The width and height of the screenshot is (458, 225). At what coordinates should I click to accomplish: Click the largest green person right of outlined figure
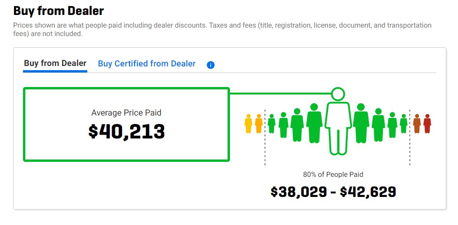click(361, 123)
